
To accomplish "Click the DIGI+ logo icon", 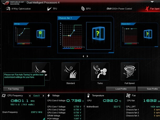I will tap(109, 9).
